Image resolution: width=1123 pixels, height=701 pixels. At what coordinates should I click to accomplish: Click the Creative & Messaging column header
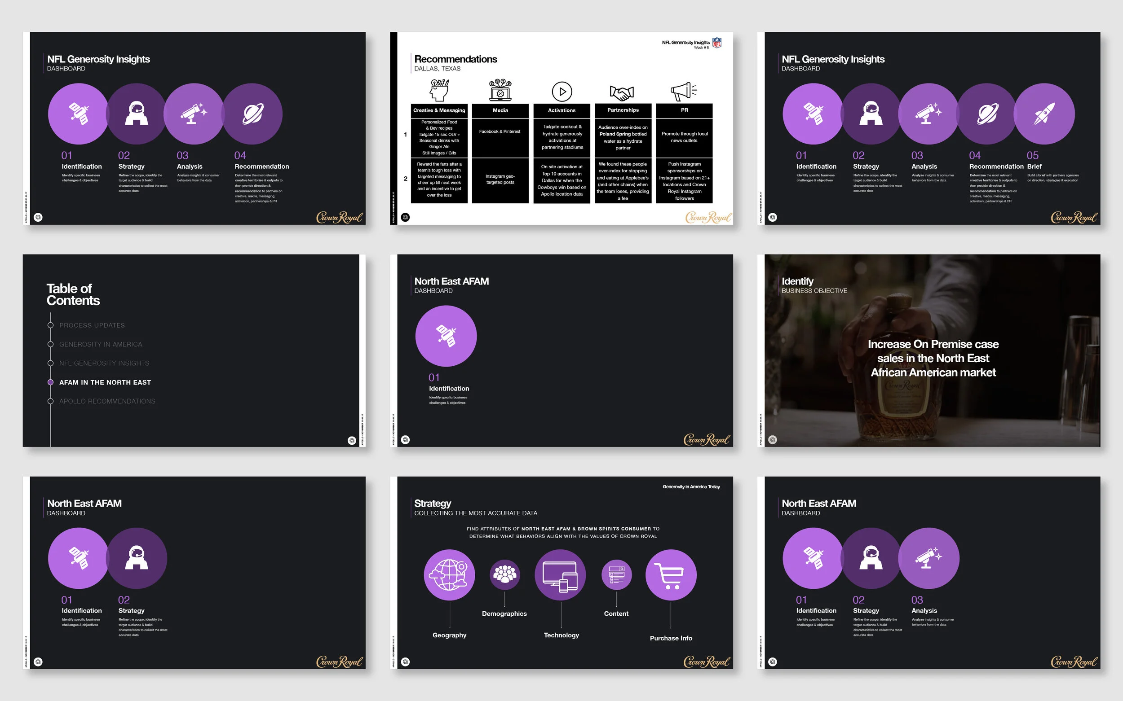point(439,110)
